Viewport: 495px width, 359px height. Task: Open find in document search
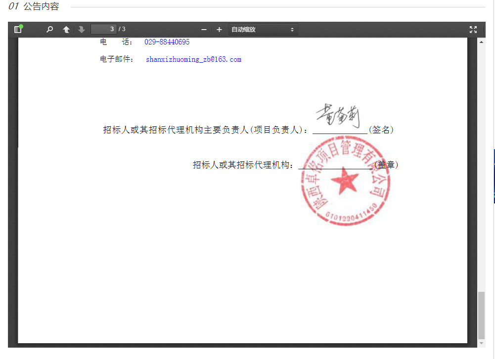coord(49,30)
